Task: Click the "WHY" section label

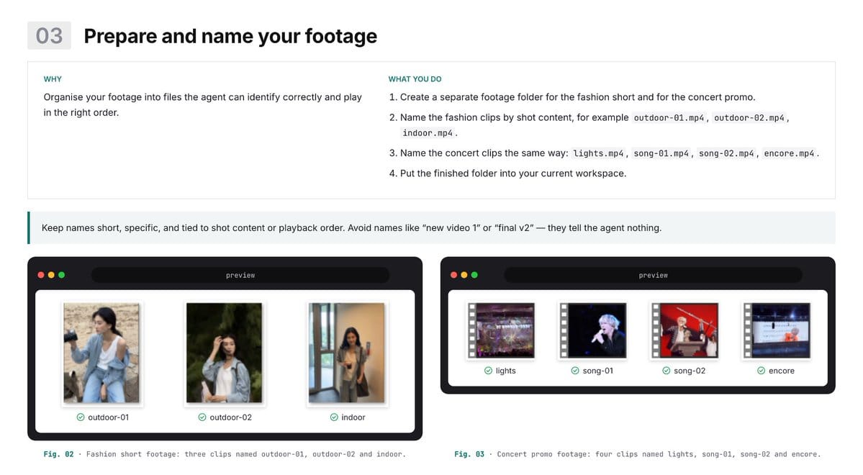Action: pos(53,79)
